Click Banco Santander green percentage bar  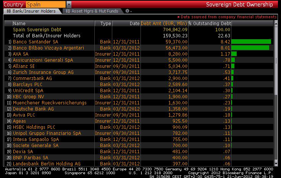251,42
